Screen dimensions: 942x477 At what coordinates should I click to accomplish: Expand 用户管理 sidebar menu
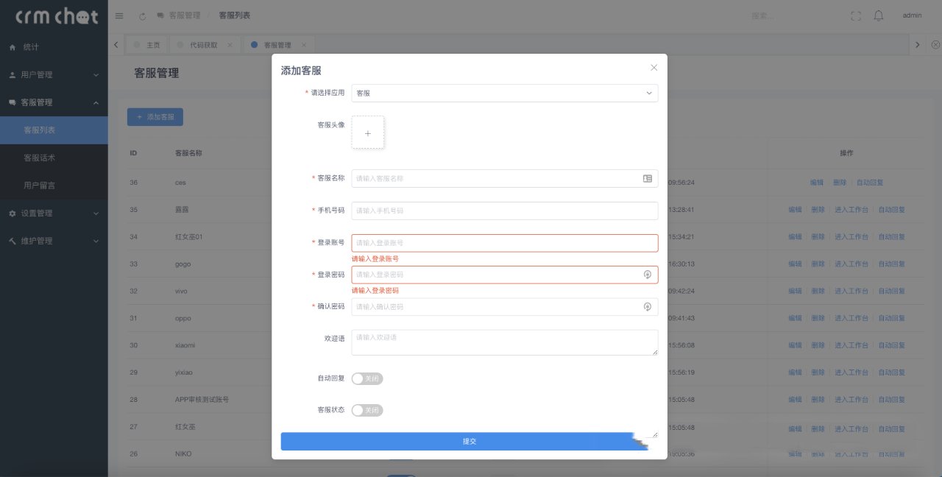click(54, 74)
